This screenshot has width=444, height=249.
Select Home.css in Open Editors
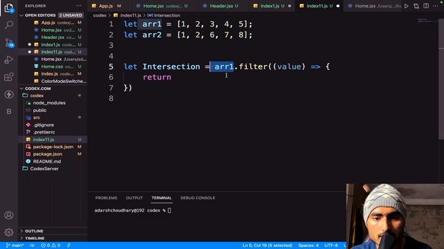[x=53, y=66]
